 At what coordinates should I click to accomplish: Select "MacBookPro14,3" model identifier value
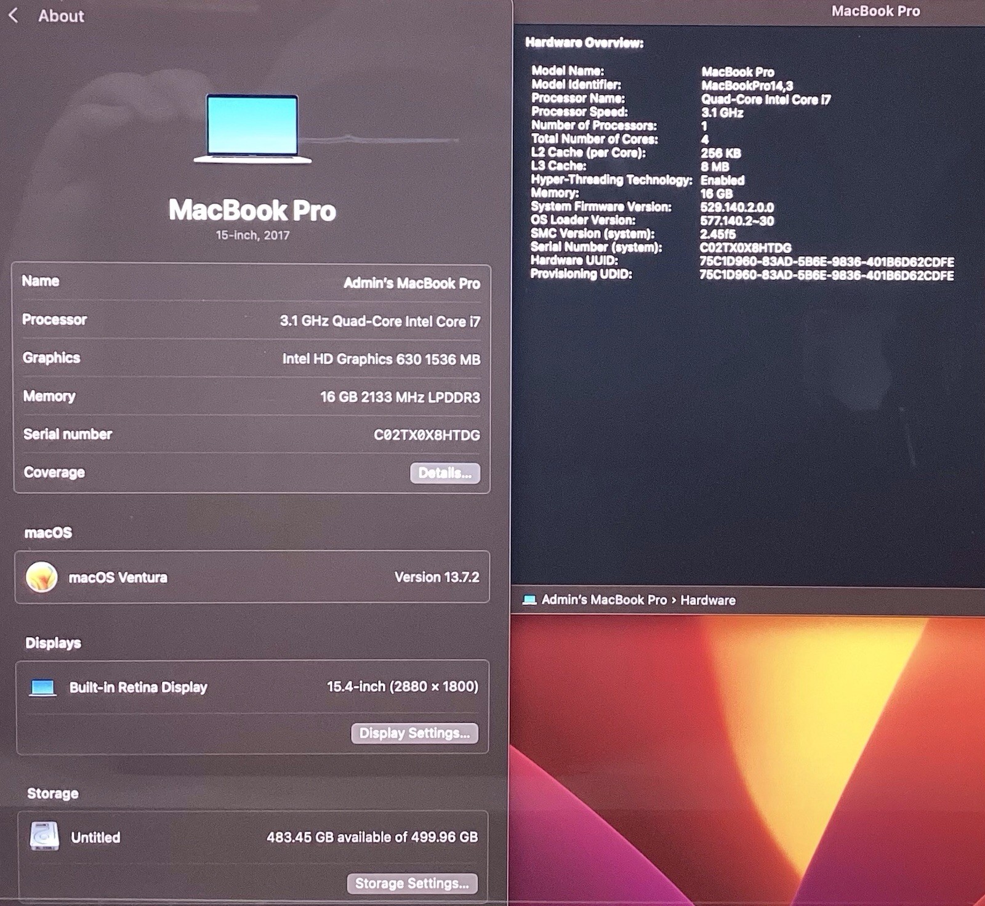click(x=747, y=86)
